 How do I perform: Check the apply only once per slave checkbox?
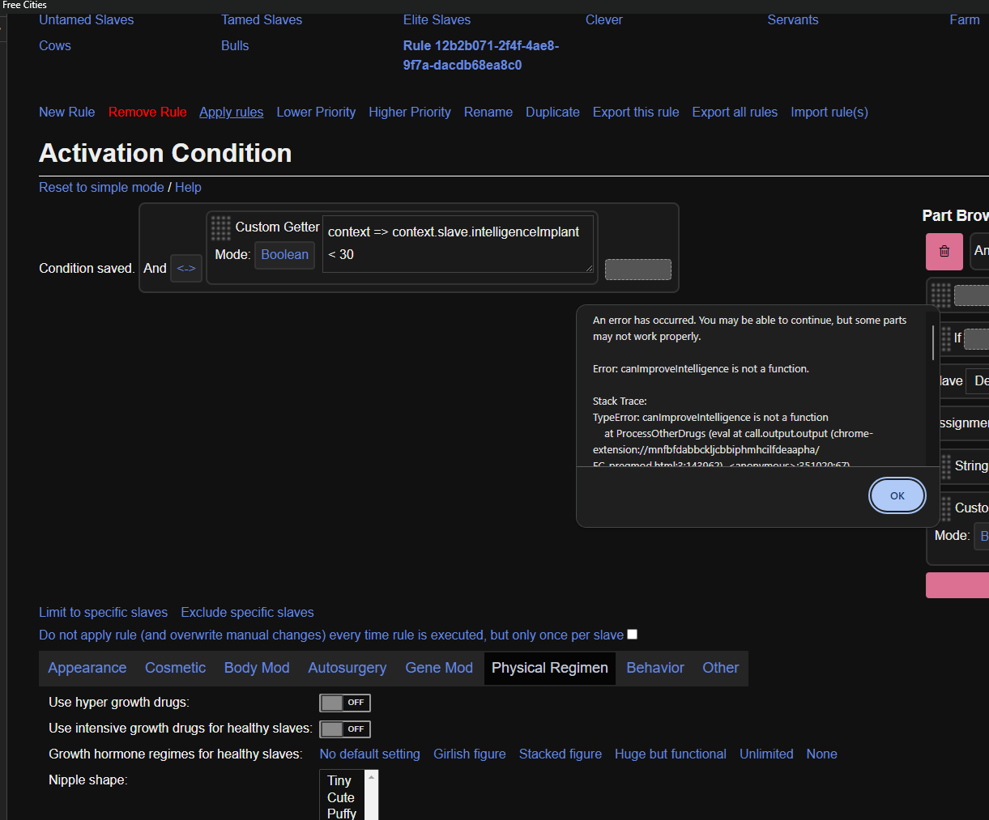point(633,635)
